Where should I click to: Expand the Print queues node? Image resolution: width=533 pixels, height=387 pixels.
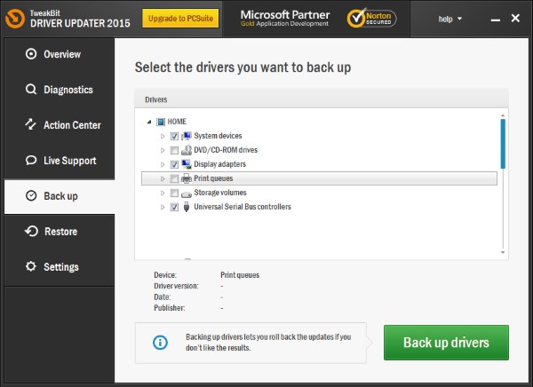pyautogui.click(x=163, y=178)
